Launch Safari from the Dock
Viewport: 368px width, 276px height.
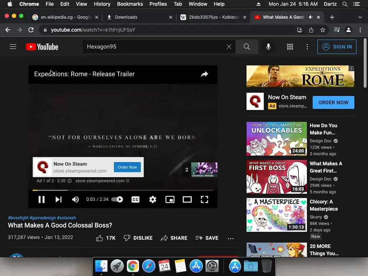[149, 266]
